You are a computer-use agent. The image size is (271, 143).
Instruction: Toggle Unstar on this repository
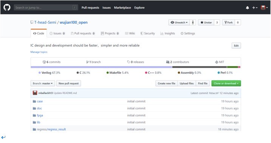[206, 22]
